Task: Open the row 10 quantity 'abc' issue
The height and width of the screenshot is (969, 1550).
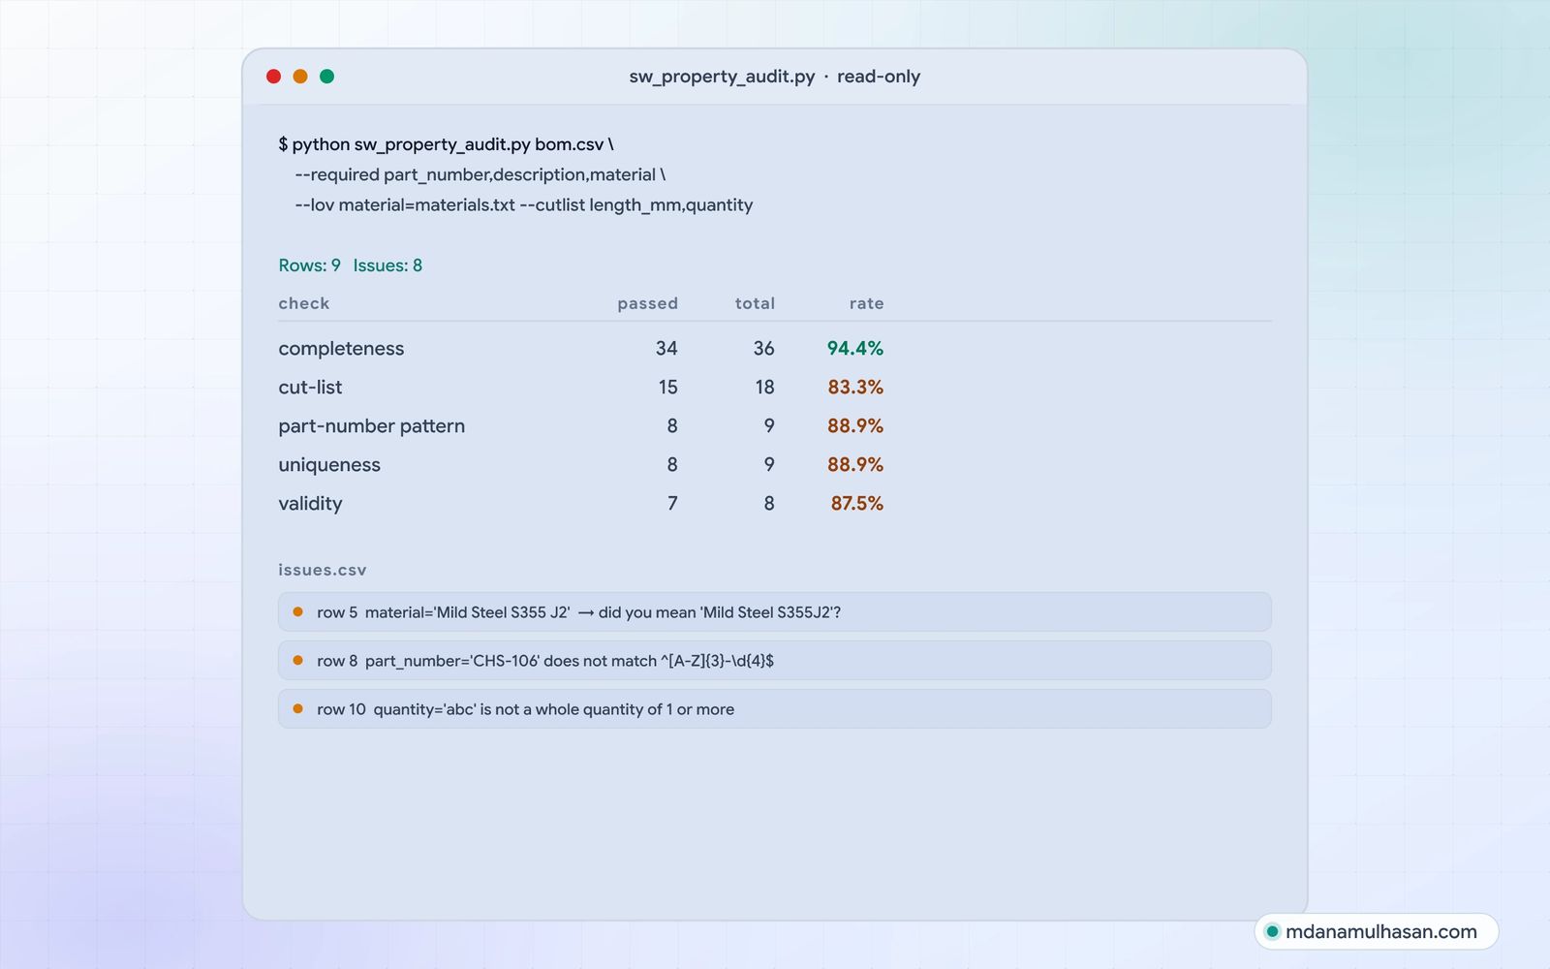Action: click(775, 709)
